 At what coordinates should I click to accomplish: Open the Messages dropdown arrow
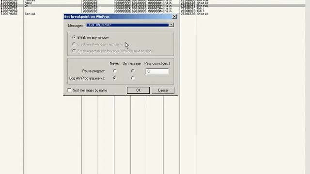[171, 25]
